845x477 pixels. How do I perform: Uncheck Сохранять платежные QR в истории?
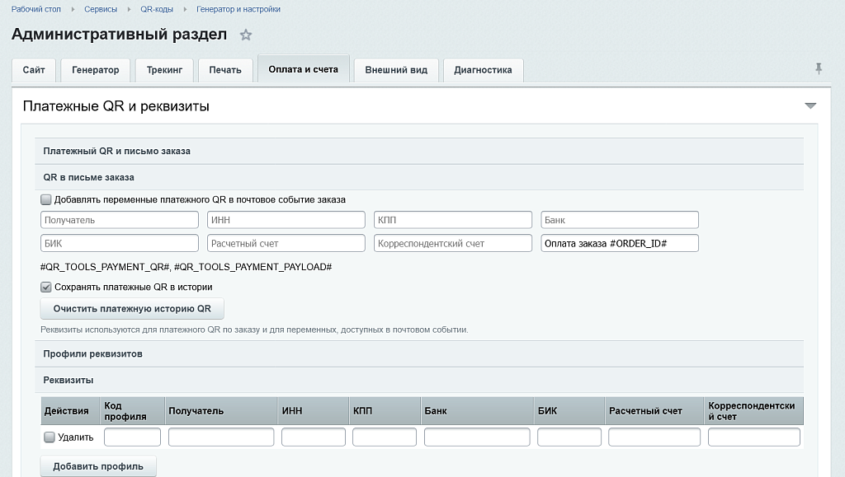(x=46, y=288)
